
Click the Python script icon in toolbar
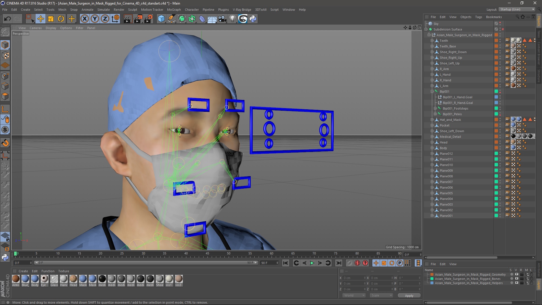253,19
